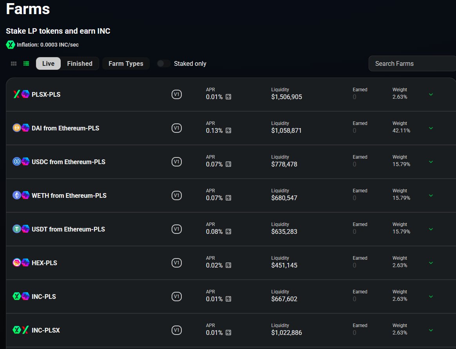The image size is (456, 349).
Task: Open APR calculator for INC-PLSX farm
Action: point(228,333)
